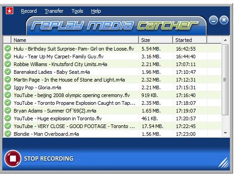Screen dimensions: 234x175
Task: Sort recordings by Size column header
Action: tap(156, 40)
